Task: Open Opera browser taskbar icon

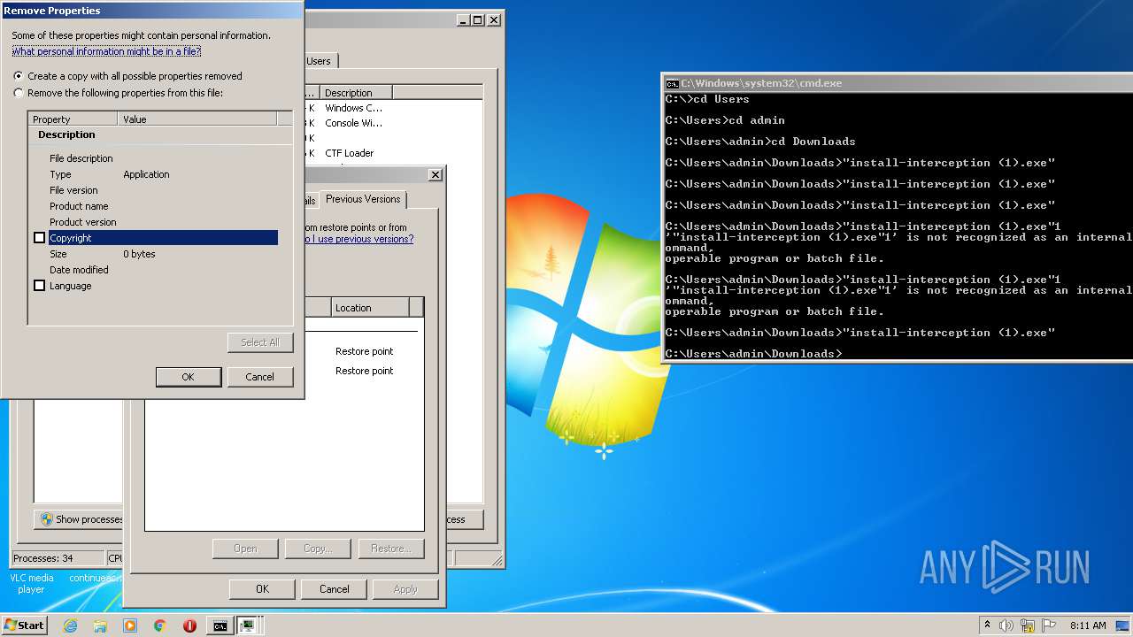Action: [189, 625]
